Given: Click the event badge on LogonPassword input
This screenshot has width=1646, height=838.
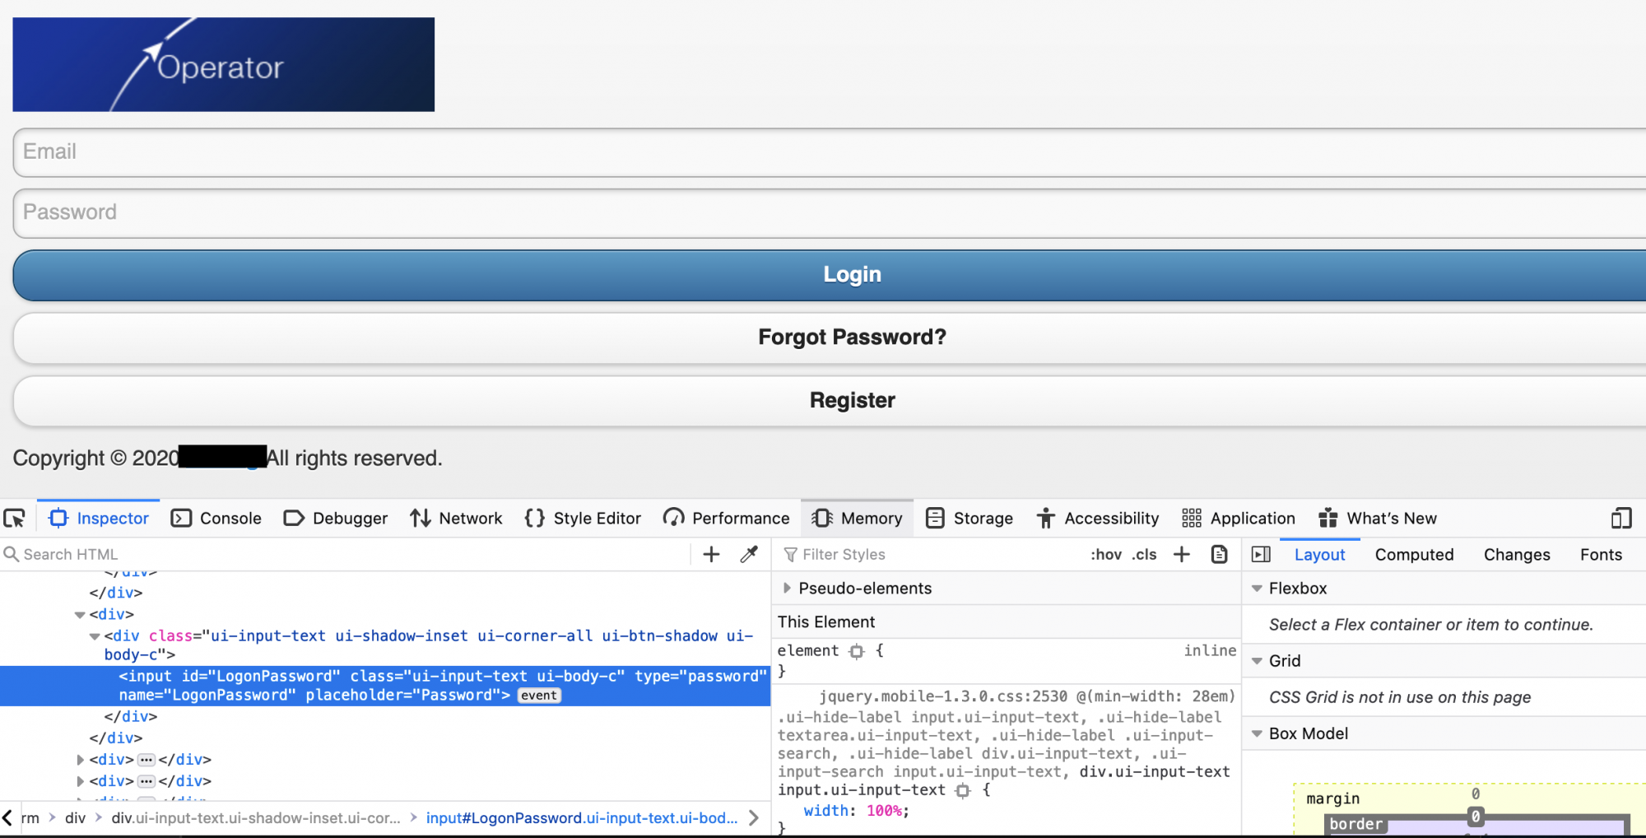Looking at the screenshot, I should click(539, 696).
